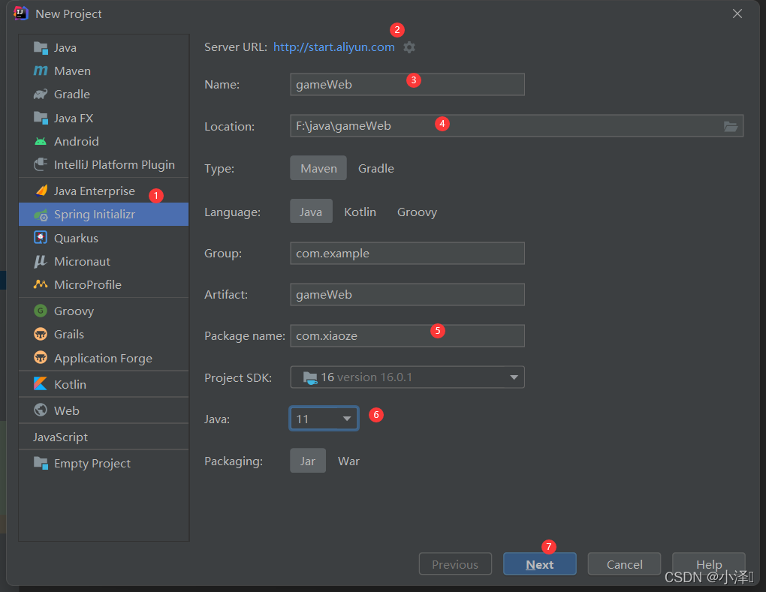Screen dimensions: 766x592
Task: Select the Empty Project folder icon
Action: point(41,463)
